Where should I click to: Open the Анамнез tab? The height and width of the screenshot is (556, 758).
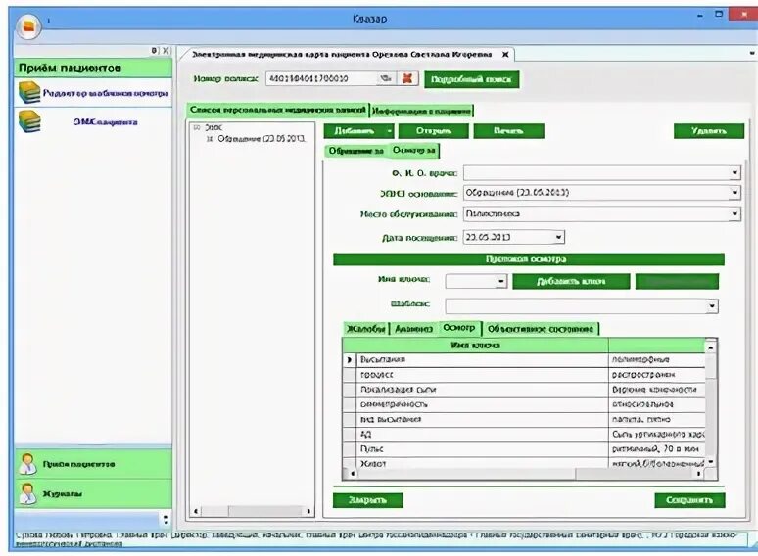click(x=413, y=329)
